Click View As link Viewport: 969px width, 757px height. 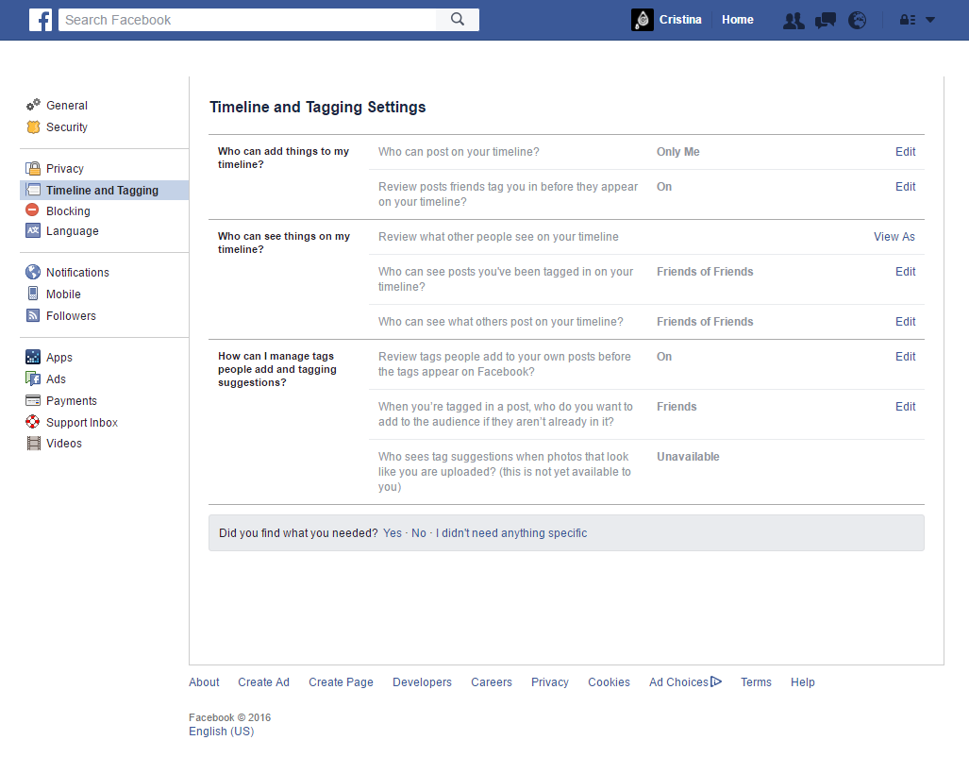tap(894, 236)
